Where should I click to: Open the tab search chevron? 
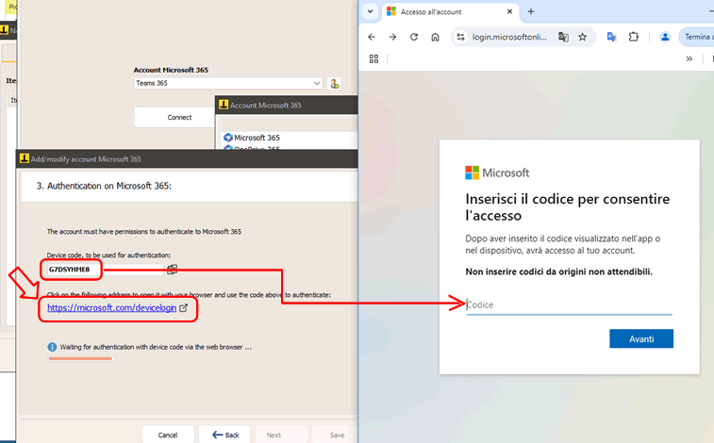click(371, 12)
